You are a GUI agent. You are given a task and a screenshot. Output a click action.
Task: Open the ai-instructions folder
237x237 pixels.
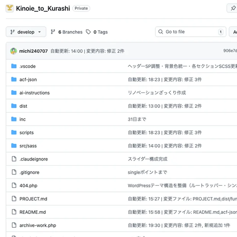[34, 93]
